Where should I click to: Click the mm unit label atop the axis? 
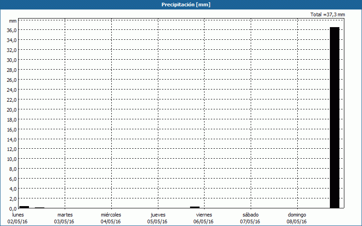coord(13,21)
